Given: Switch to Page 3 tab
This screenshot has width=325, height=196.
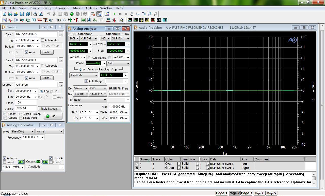Looking at the screenshot, I should tap(246, 193).
